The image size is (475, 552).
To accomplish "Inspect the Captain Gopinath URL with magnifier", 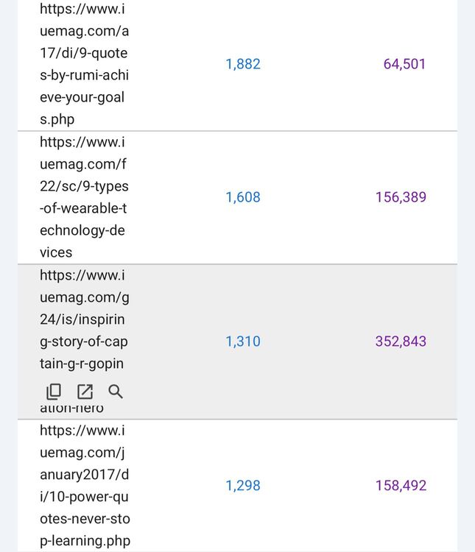I will pos(116,392).
